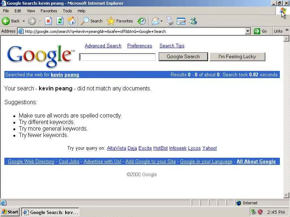Expand the Links toolbar chevron

(287, 30)
